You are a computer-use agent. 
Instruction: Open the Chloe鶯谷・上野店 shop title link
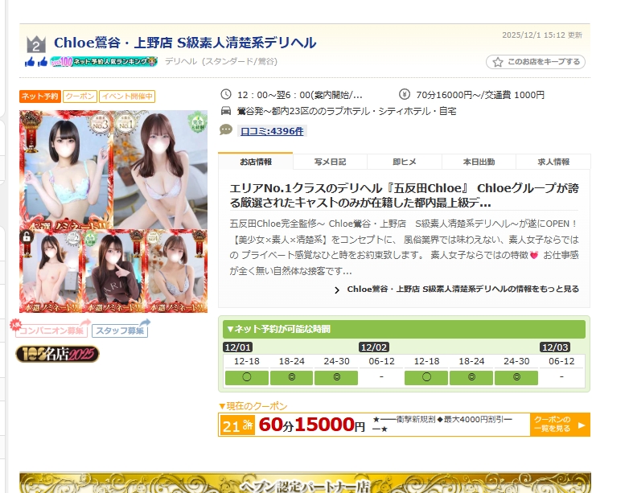(x=185, y=43)
